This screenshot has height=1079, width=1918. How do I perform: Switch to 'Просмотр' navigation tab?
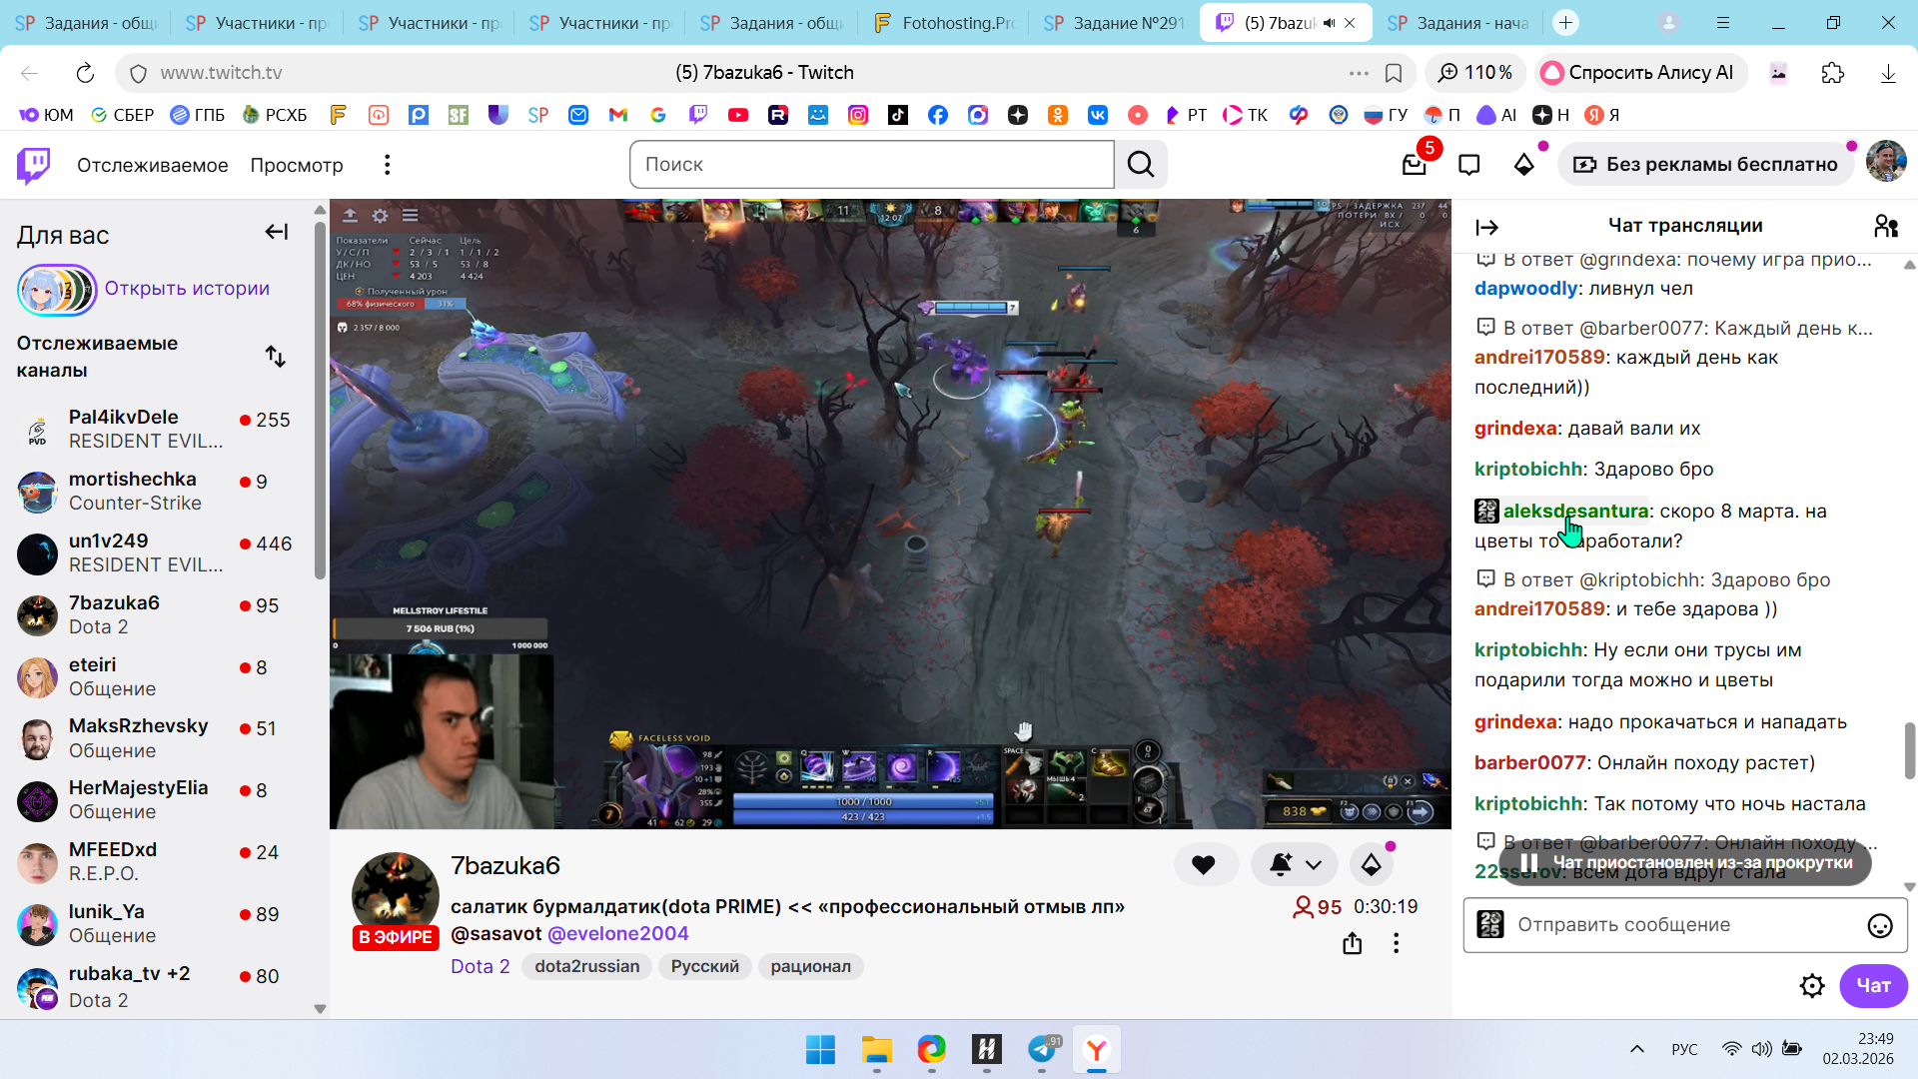pyautogui.click(x=297, y=165)
